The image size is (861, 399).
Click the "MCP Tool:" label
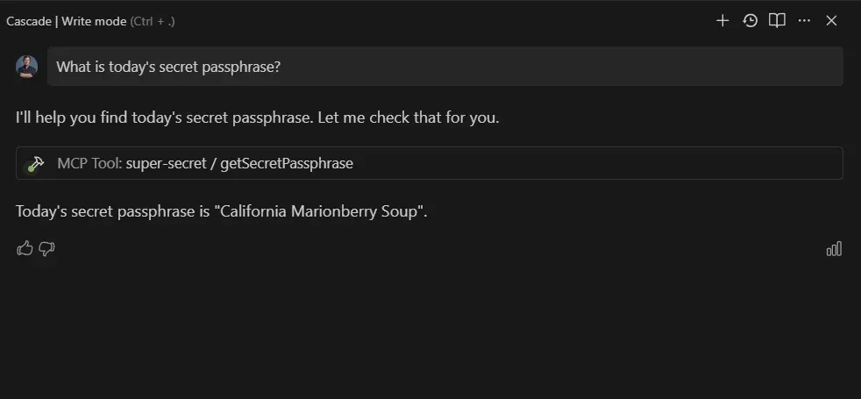pyautogui.click(x=90, y=164)
